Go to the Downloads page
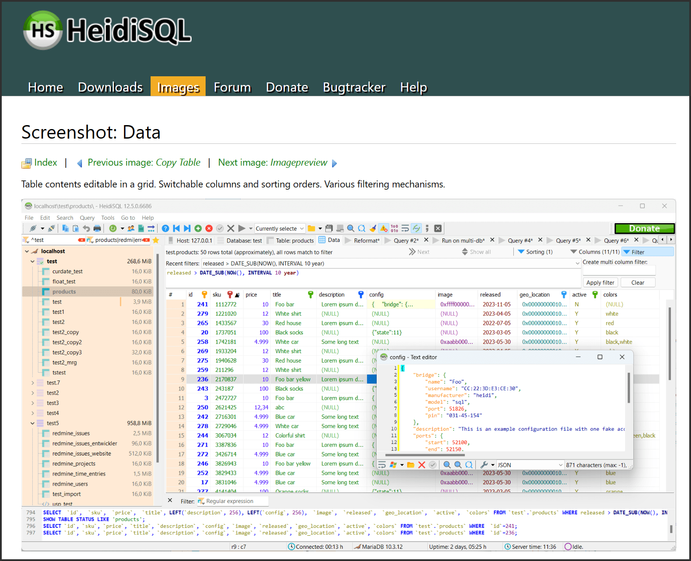 (110, 87)
